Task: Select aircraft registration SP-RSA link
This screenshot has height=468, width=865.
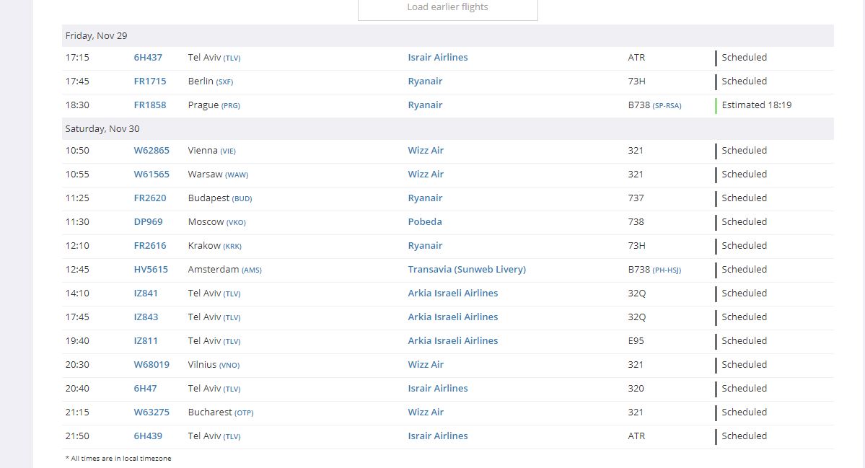Action: [667, 105]
